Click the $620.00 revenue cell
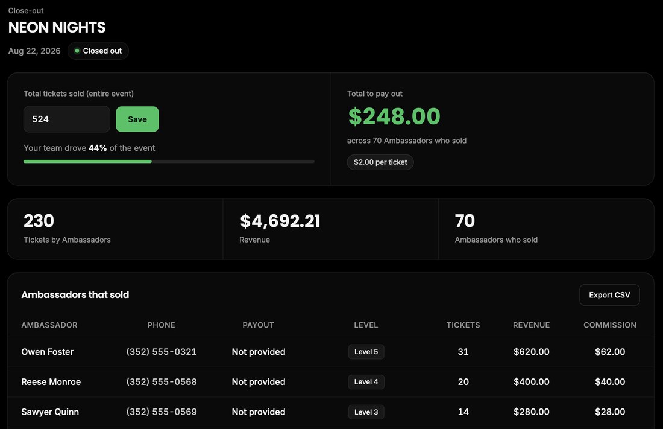This screenshot has width=663, height=429. pos(532,352)
